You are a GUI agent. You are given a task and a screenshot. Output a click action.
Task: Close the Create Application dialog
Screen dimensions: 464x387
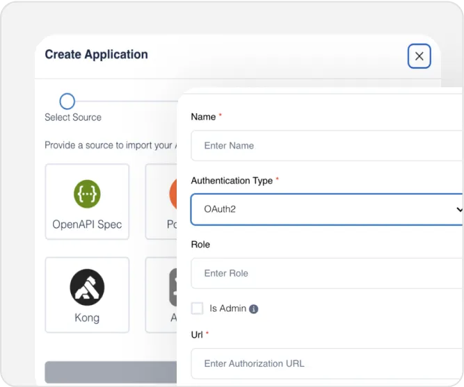pos(419,56)
